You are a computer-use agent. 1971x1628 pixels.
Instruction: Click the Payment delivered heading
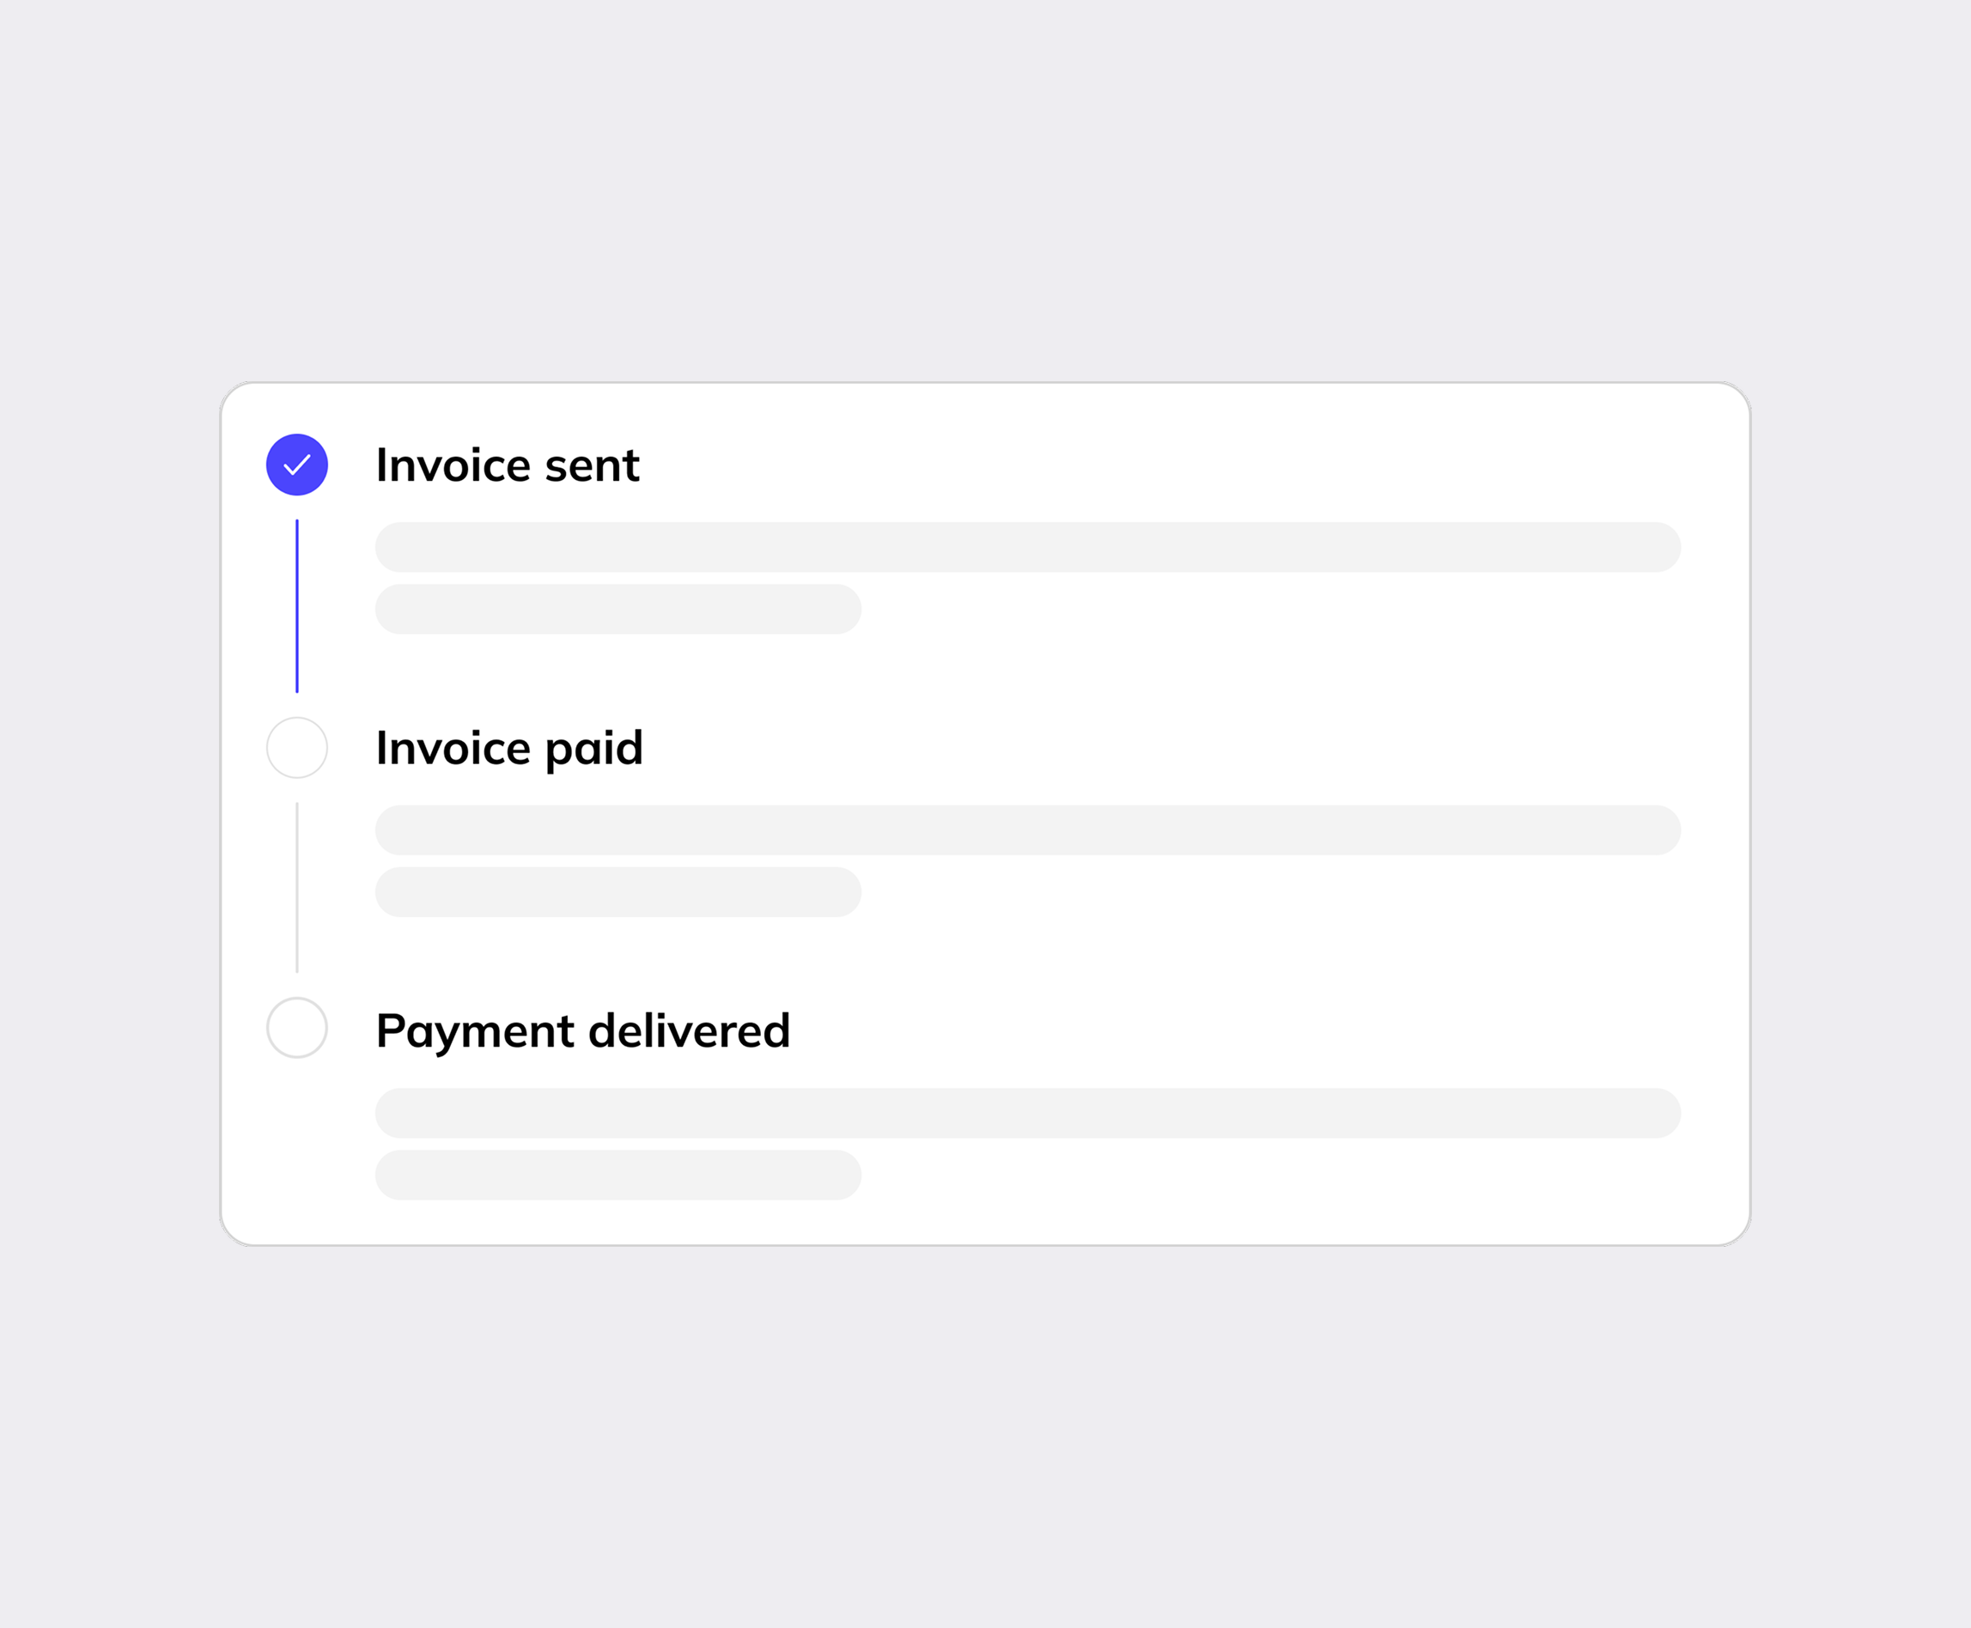click(582, 1031)
